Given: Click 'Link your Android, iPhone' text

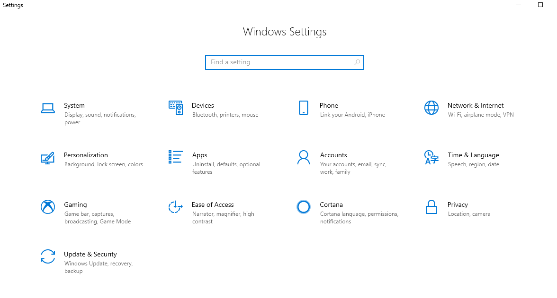Looking at the screenshot, I should coord(352,115).
